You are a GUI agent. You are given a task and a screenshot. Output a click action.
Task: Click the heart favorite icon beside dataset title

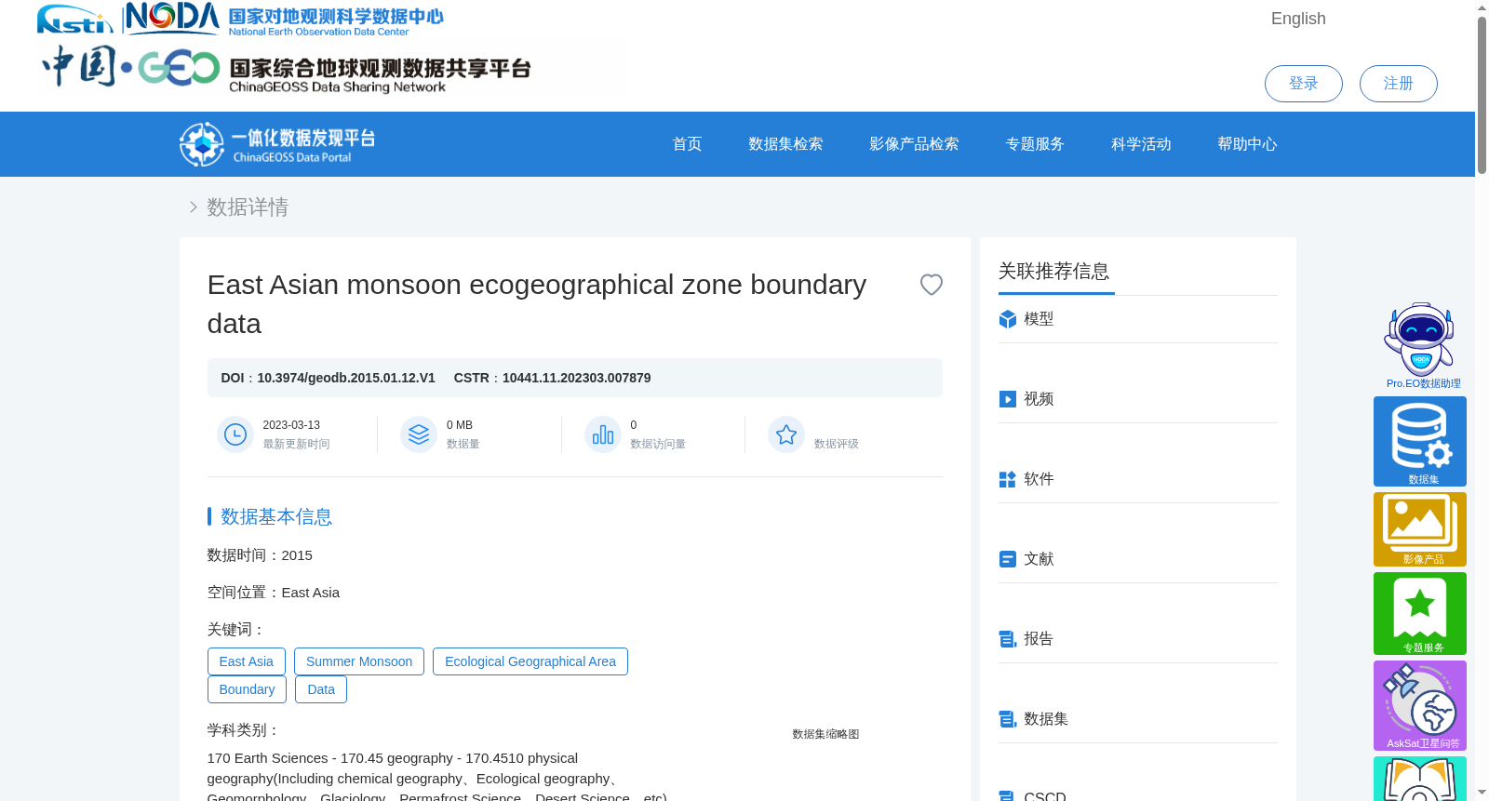pyautogui.click(x=931, y=285)
